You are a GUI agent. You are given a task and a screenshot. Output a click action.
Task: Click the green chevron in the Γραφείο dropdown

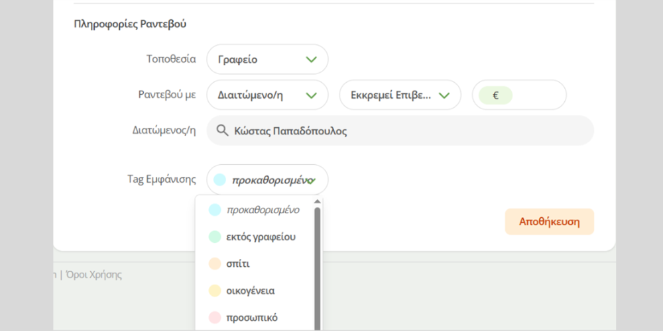pos(311,60)
